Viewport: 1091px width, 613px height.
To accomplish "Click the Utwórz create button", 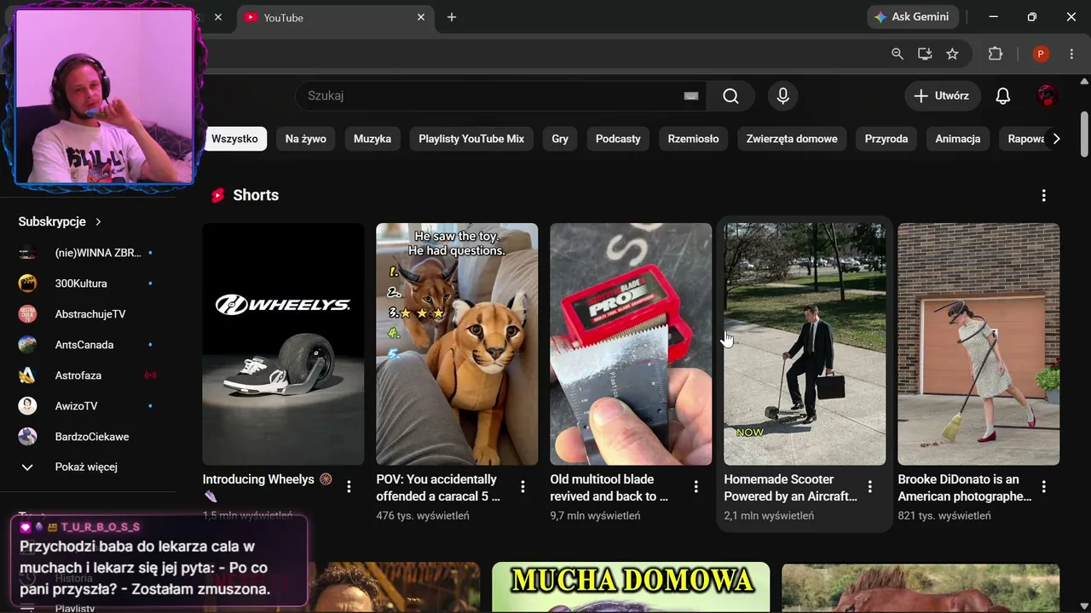I will coord(943,96).
